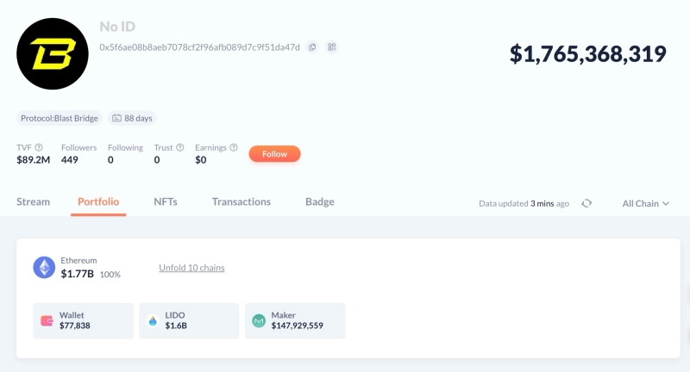
Task: Go to the Transactions tab
Action: pyautogui.click(x=241, y=201)
